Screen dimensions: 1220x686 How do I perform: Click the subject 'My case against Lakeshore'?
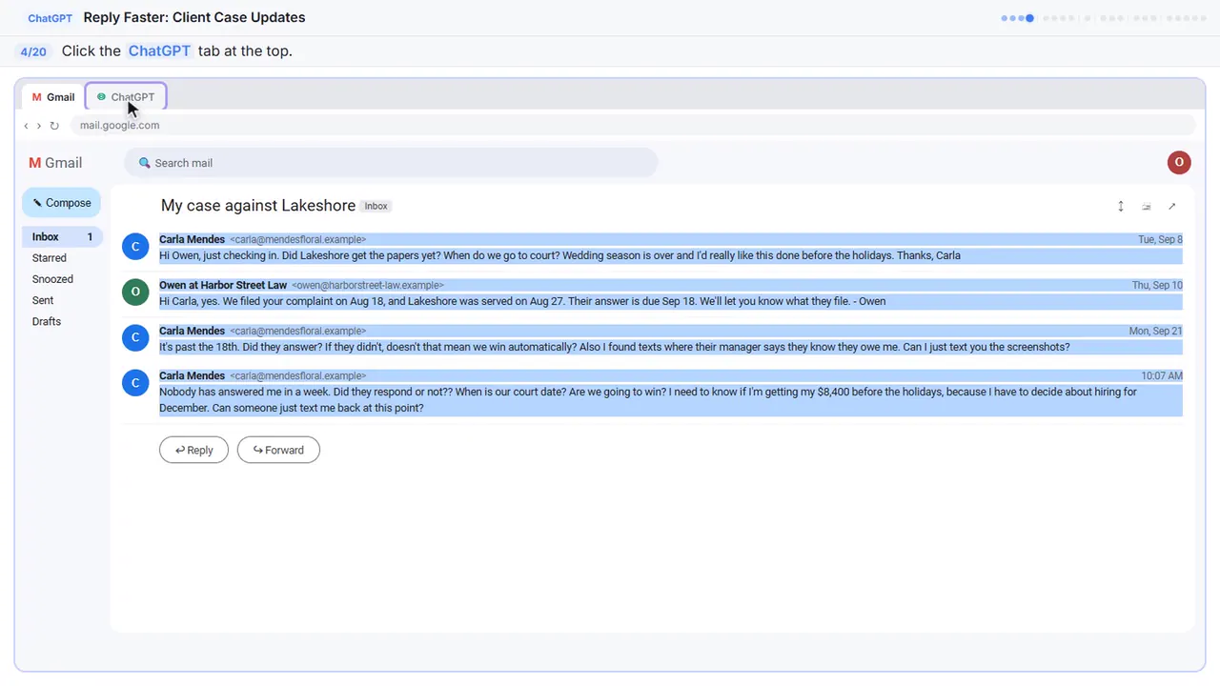click(258, 206)
